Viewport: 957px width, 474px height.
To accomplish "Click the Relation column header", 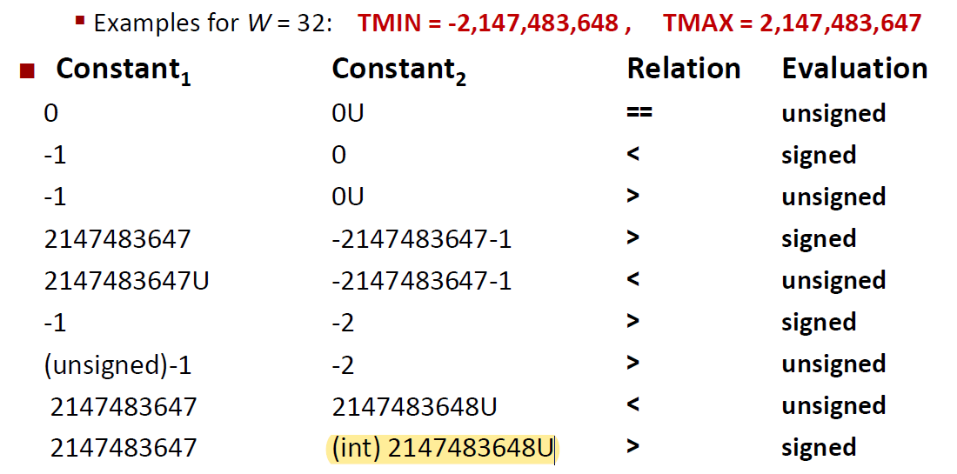I will 684,69.
